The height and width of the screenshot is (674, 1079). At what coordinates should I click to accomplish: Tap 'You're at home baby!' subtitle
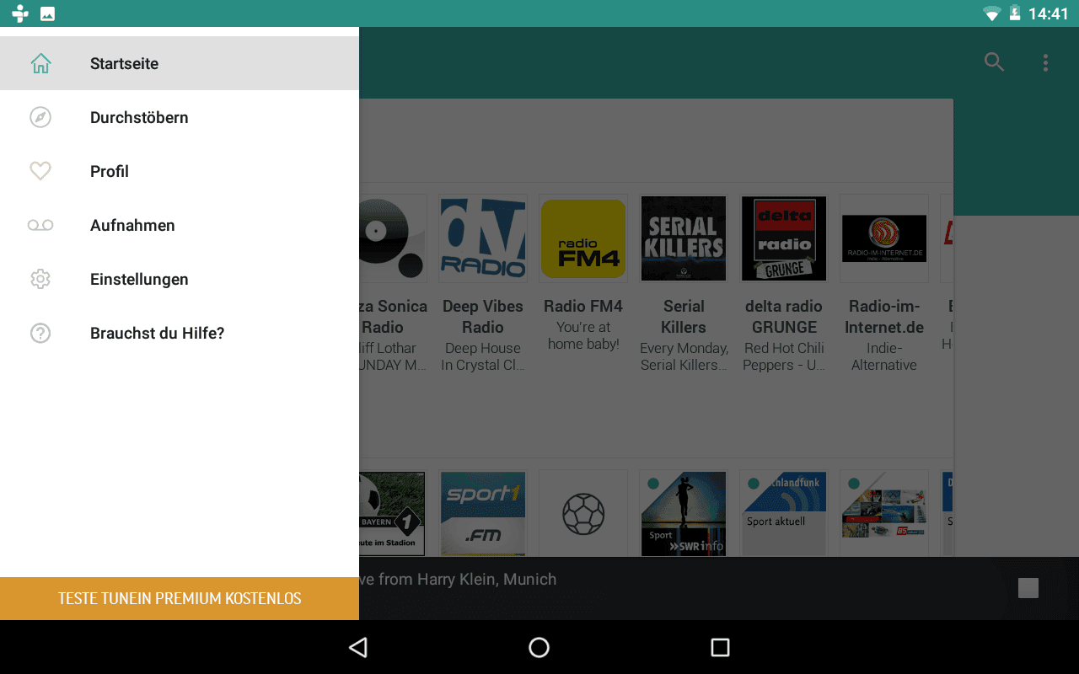click(x=583, y=335)
